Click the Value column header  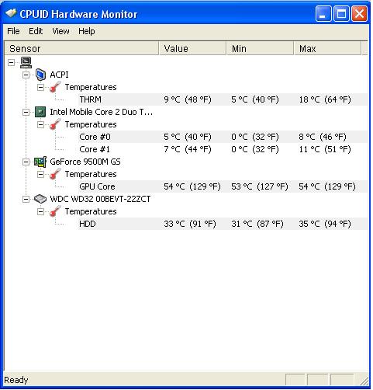tap(192, 48)
